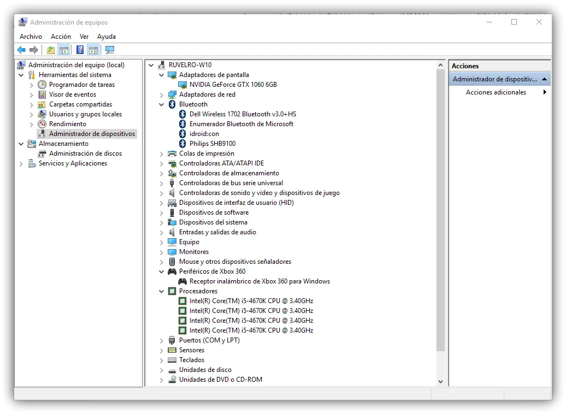Click the Rendimiento icon
Screen dimensions: 566x414
point(42,124)
